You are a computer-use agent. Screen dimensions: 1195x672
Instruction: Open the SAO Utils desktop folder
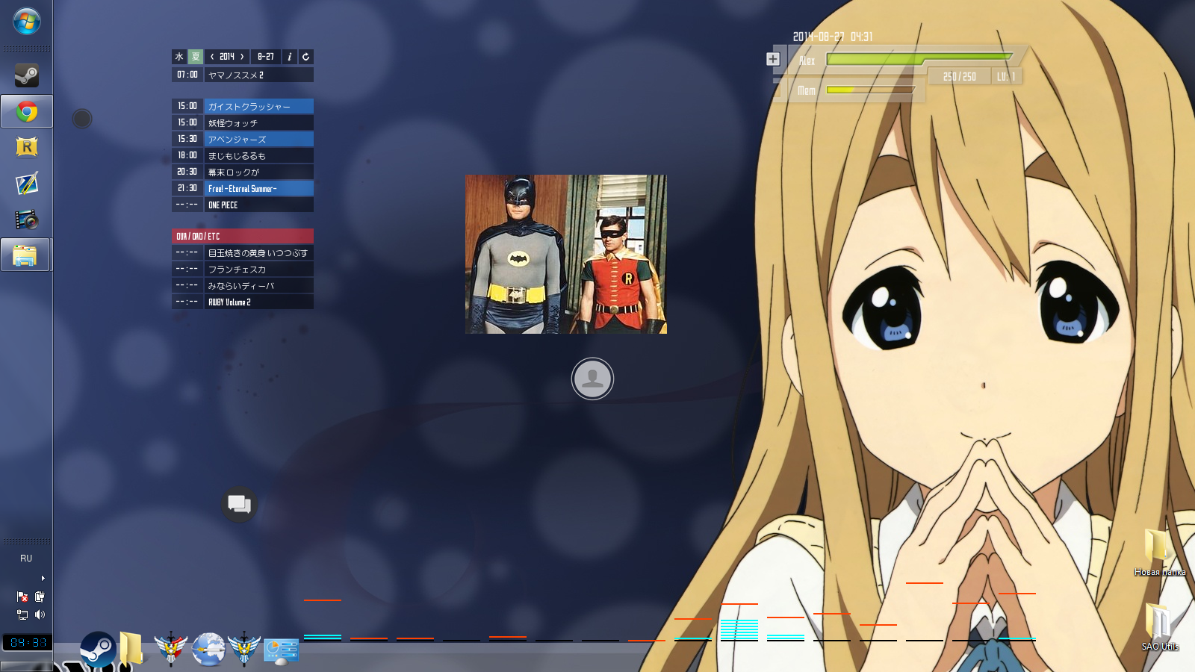[1160, 627]
